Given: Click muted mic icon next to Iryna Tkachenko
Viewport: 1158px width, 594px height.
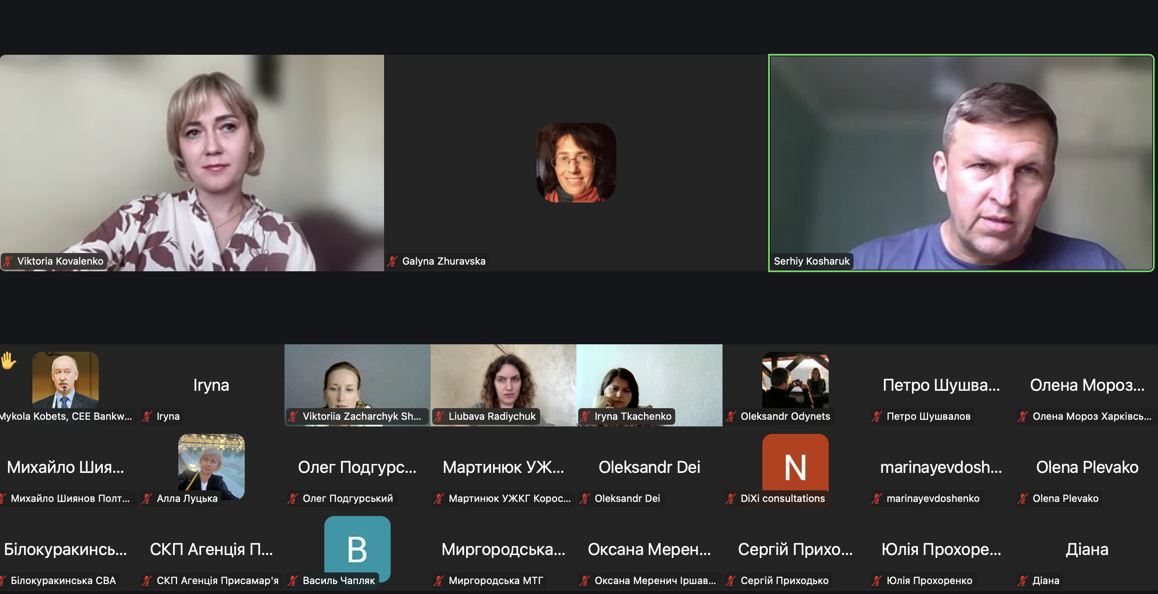Looking at the screenshot, I should [585, 416].
